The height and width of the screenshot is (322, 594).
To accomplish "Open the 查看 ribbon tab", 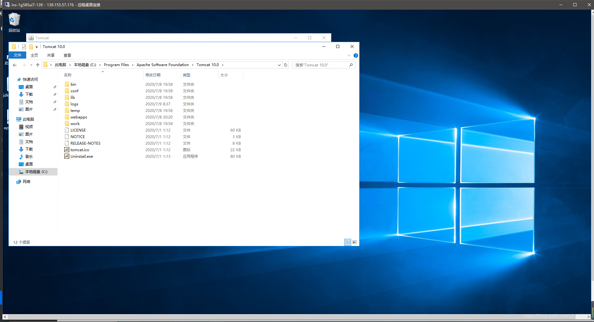I will click(x=67, y=55).
